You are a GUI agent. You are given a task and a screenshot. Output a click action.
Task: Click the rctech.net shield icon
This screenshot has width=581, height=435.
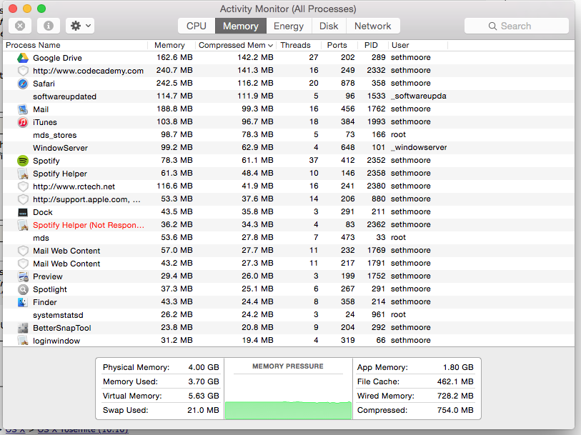tap(23, 186)
